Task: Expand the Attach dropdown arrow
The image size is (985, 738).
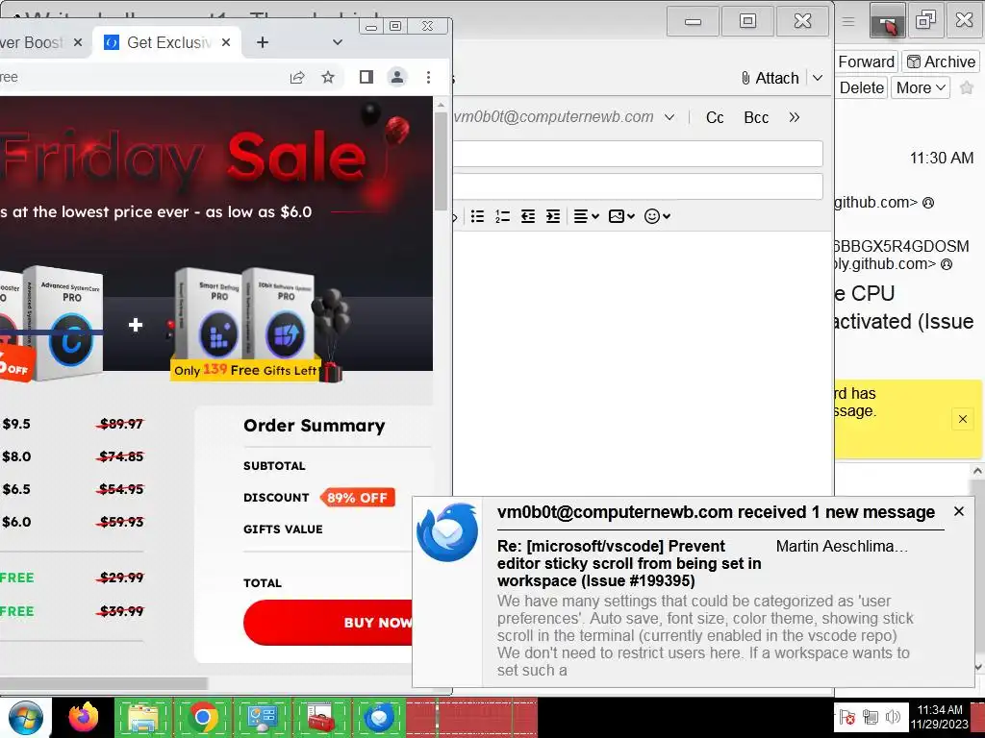Action: pos(818,78)
